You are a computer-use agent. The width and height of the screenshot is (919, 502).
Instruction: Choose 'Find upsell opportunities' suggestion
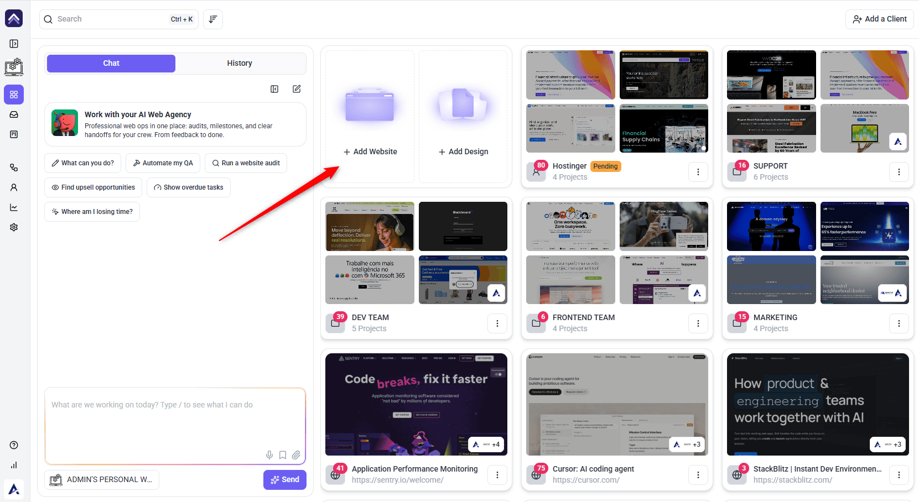click(x=93, y=187)
